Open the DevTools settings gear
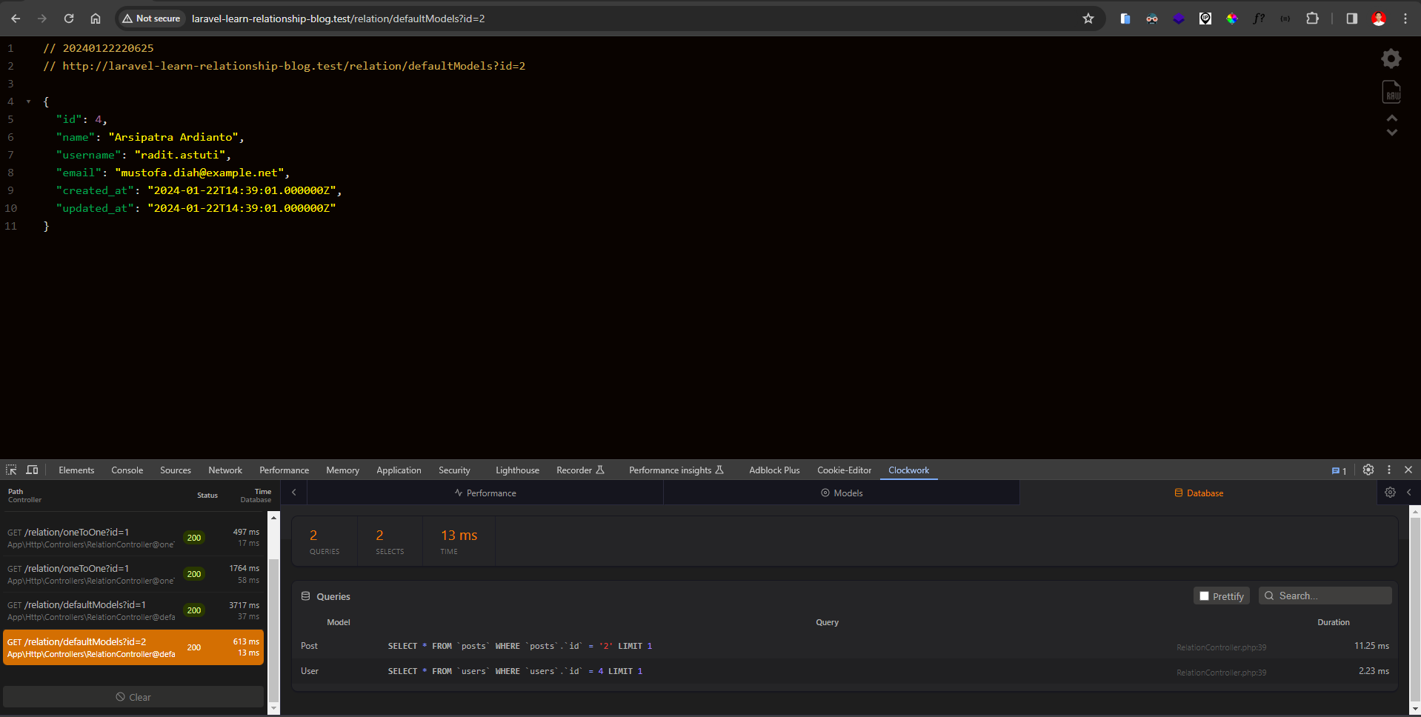The image size is (1421, 717). pos(1368,470)
